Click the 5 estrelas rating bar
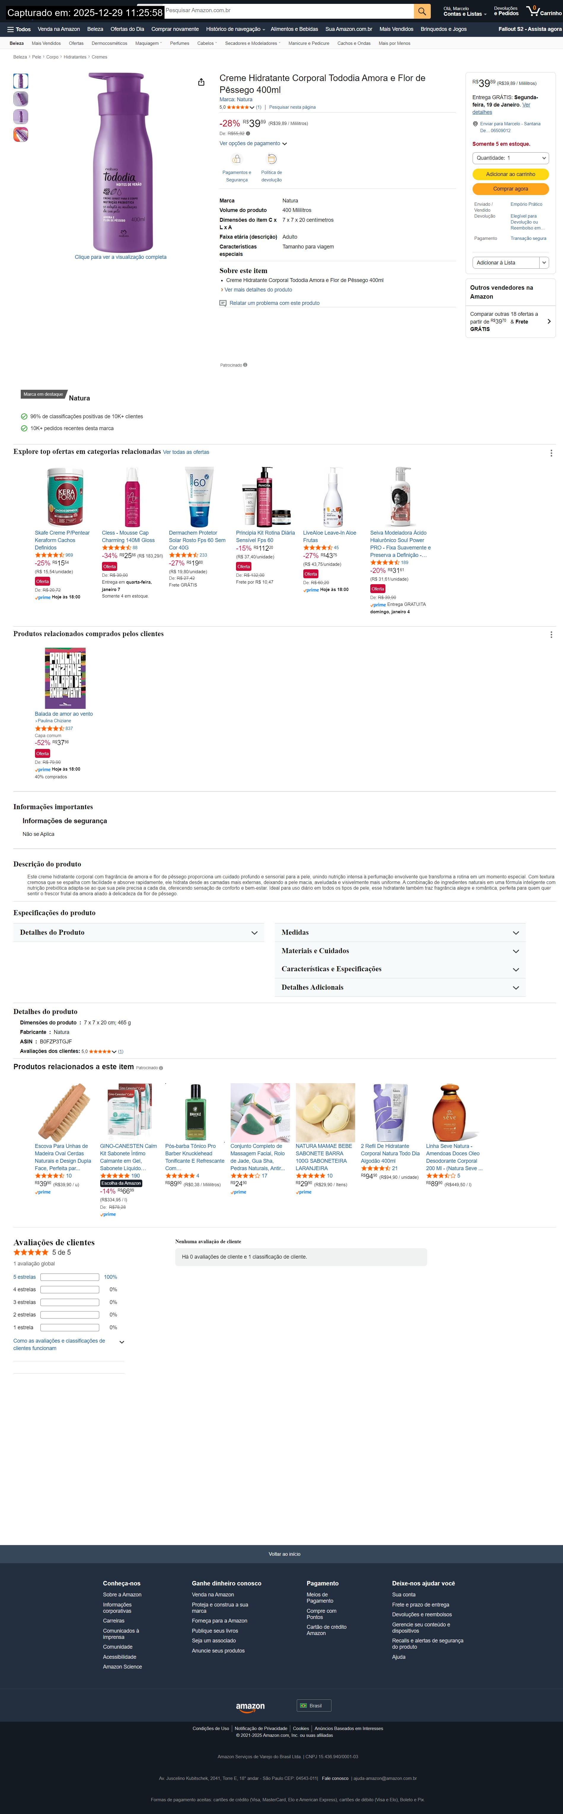The width and height of the screenshot is (563, 1814). tap(70, 1277)
